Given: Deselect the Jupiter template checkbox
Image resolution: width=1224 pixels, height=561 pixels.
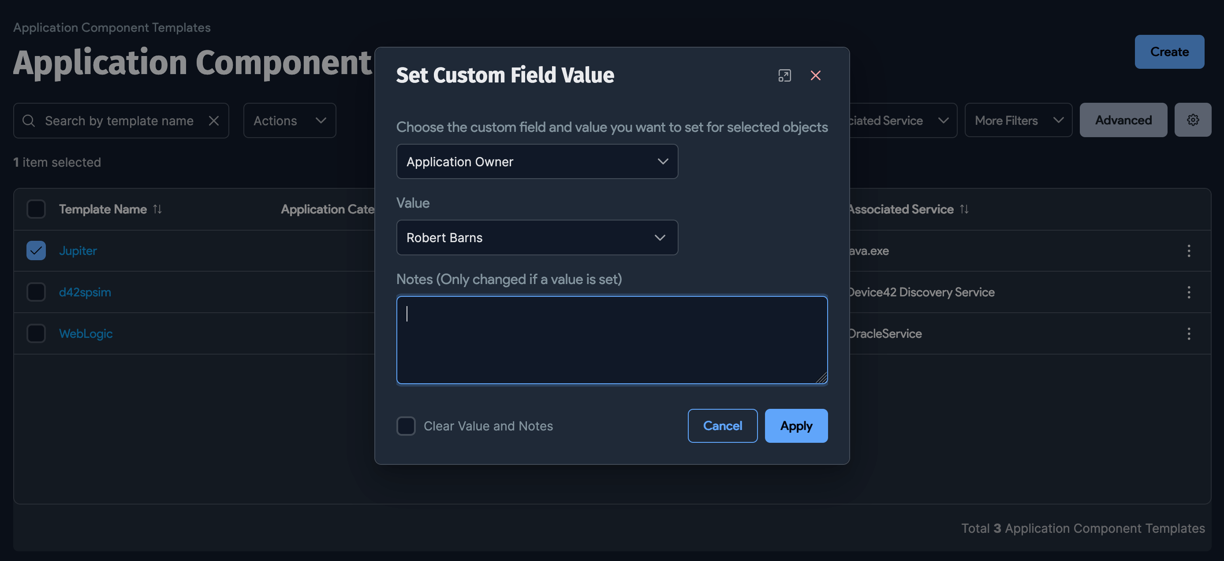Looking at the screenshot, I should click(36, 251).
